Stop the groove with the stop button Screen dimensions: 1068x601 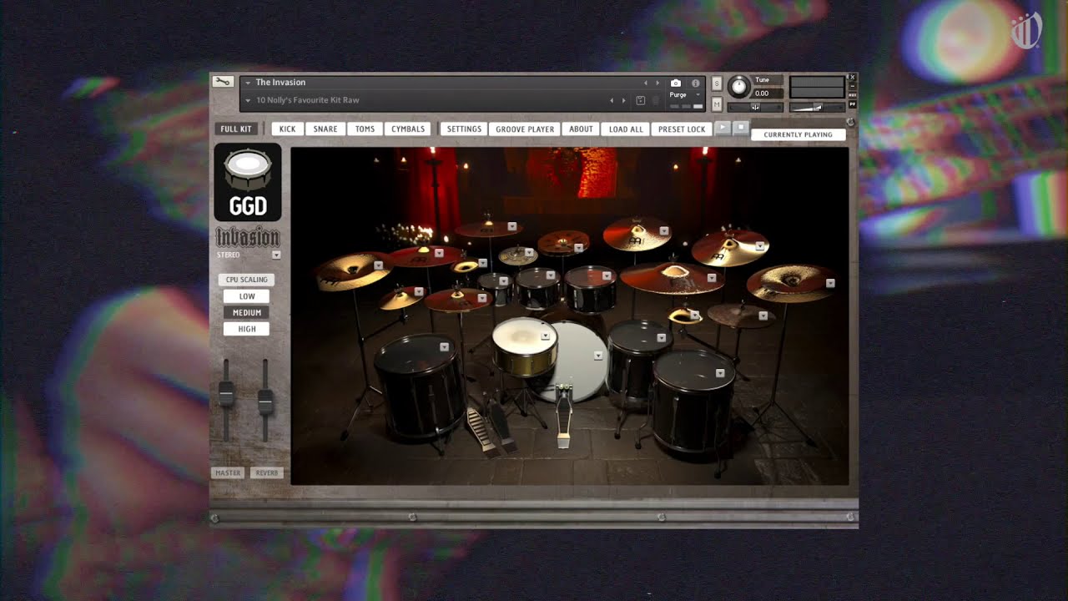click(740, 127)
